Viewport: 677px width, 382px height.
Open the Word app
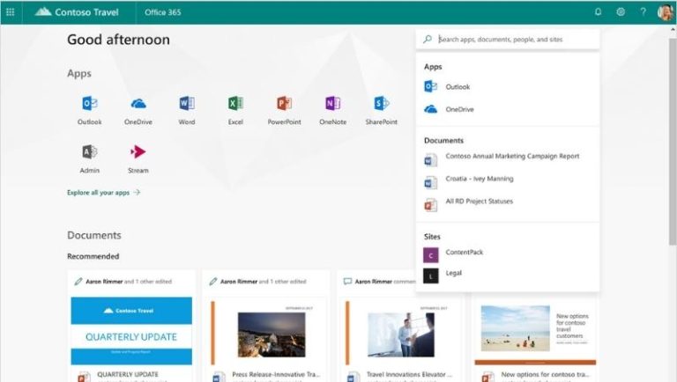(186, 104)
